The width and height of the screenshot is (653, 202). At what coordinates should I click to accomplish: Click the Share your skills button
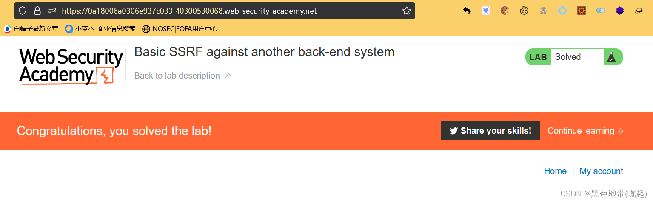point(490,131)
